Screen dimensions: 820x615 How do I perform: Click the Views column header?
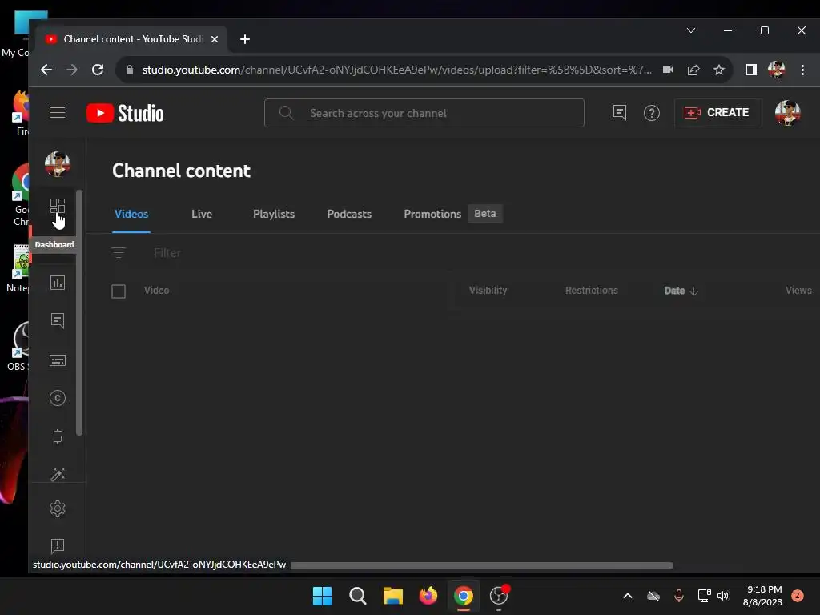(798, 290)
